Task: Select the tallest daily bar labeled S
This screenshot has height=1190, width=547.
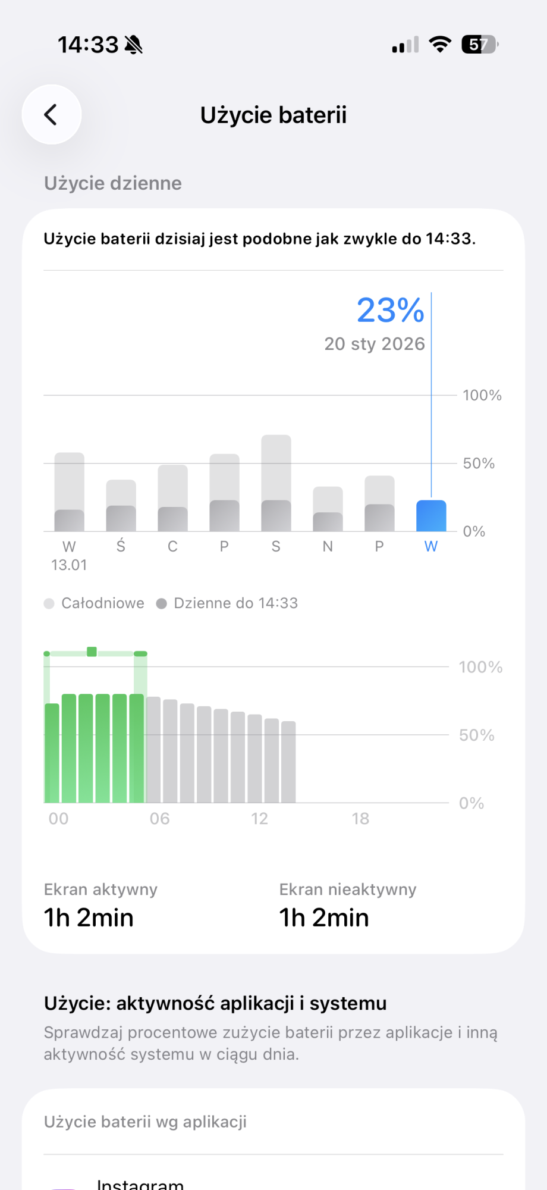Action: (x=276, y=483)
